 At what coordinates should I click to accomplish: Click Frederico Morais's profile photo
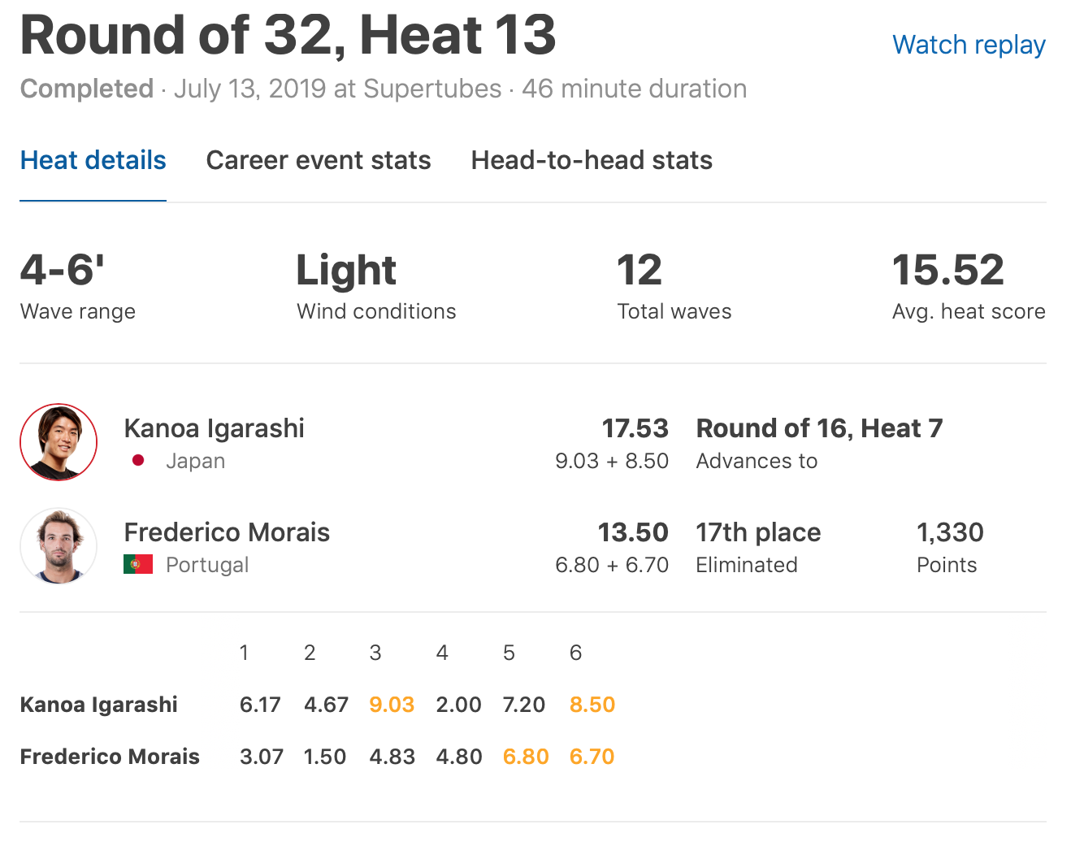pyautogui.click(x=59, y=546)
